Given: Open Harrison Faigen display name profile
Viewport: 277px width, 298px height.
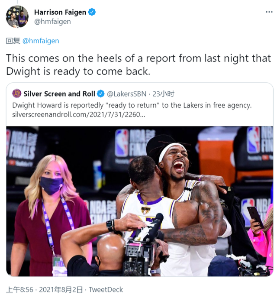Looking at the screenshot, I should (60, 12).
